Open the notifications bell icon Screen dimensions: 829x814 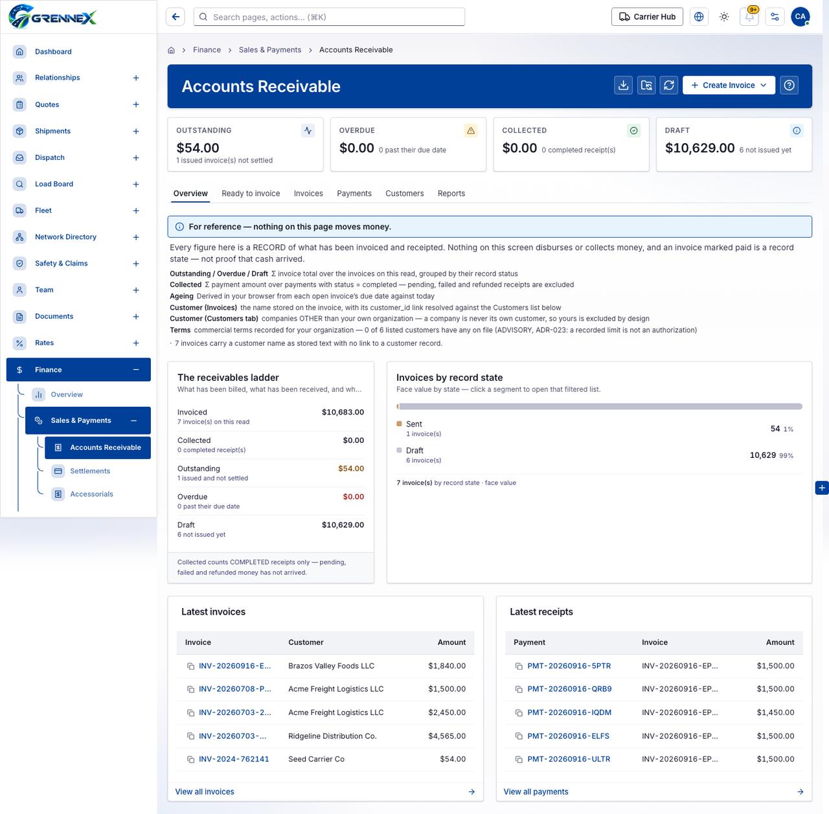click(x=749, y=17)
